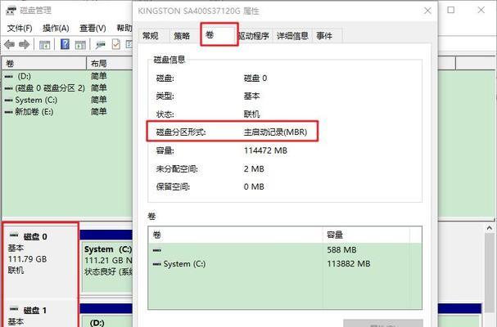Image resolution: width=497 pixels, height=327 pixels.
Task: Select the System (C:) row in dialog table
Action: pyautogui.click(x=285, y=264)
